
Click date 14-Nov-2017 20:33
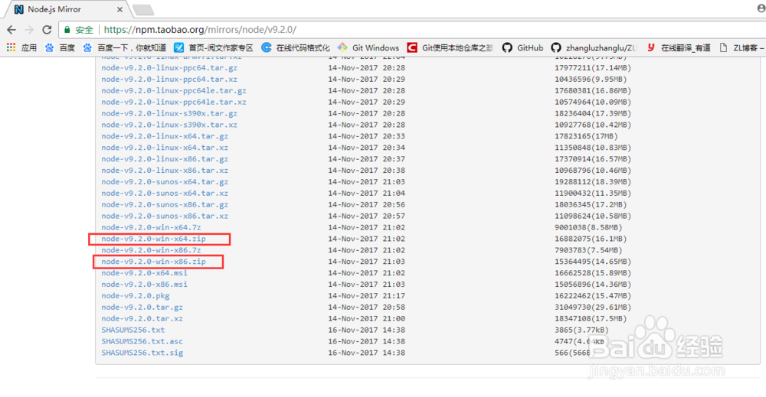[366, 136]
